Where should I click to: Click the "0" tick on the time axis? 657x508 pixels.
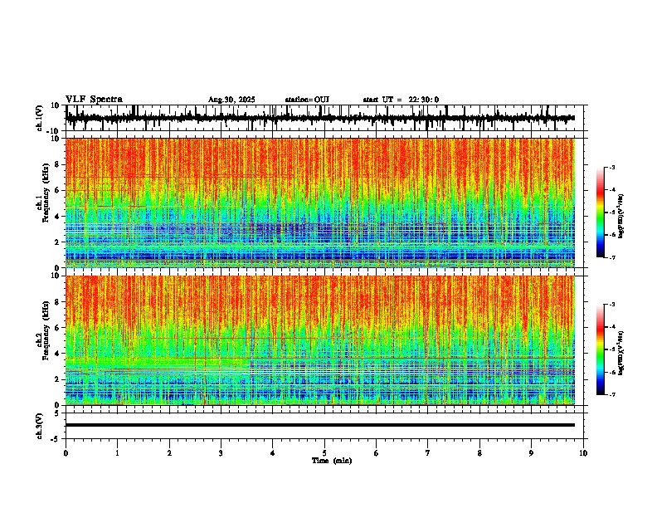coord(66,453)
